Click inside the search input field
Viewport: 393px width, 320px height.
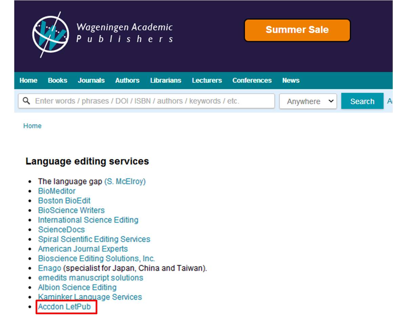pos(136,101)
